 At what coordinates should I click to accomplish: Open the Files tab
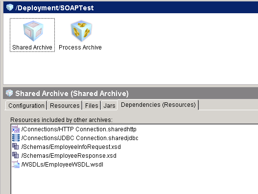[x=92, y=105]
